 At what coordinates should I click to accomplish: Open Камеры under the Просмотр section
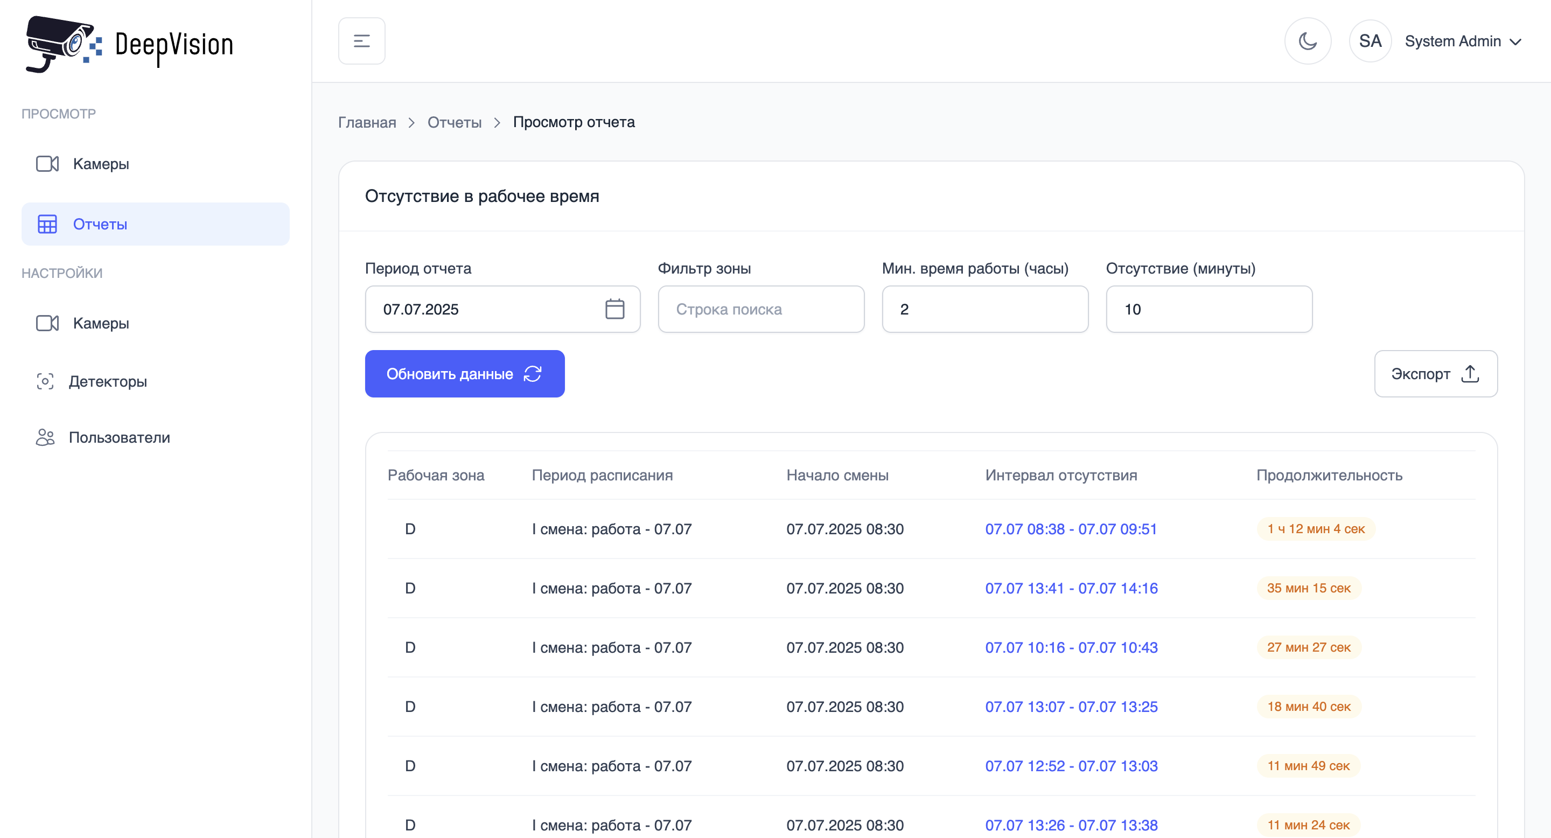(x=155, y=164)
